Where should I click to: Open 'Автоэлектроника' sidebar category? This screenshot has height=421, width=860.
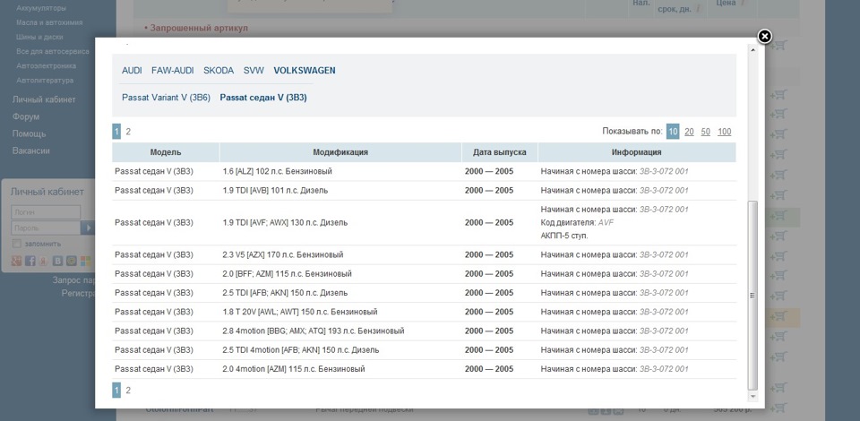click(x=46, y=65)
